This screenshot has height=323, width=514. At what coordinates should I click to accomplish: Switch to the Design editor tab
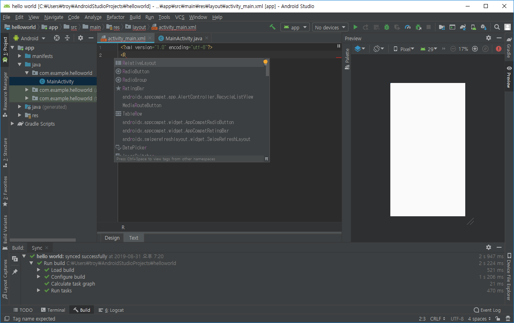[112, 238]
